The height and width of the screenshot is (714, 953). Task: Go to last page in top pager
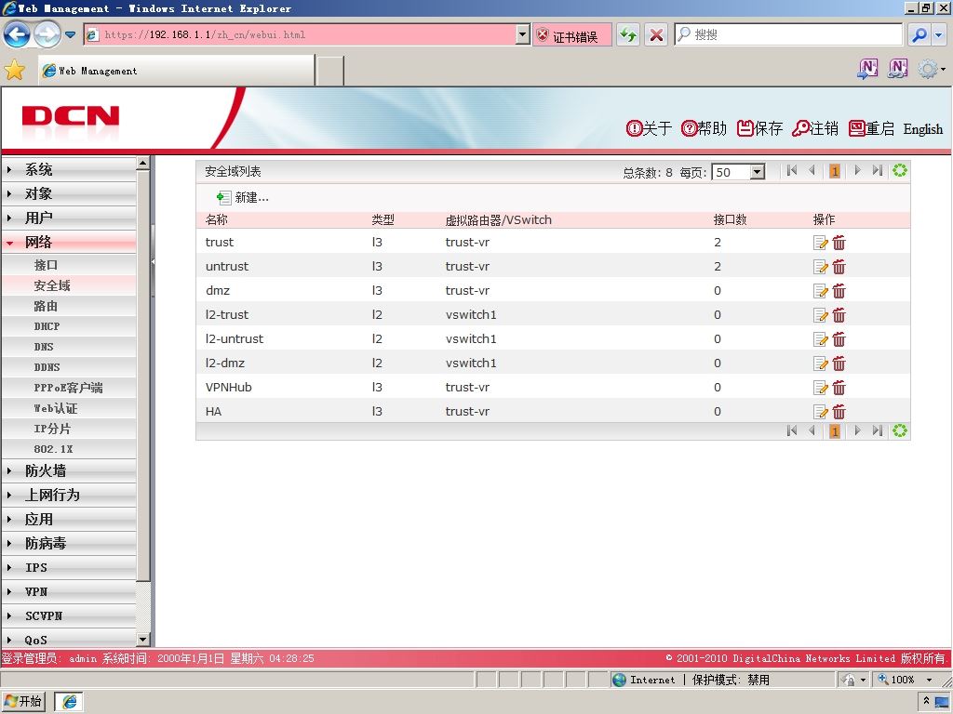click(x=877, y=171)
